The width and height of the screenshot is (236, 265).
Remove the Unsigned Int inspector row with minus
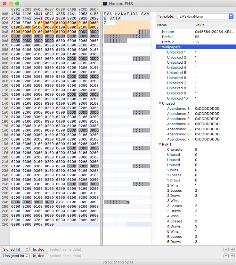[226, 256]
